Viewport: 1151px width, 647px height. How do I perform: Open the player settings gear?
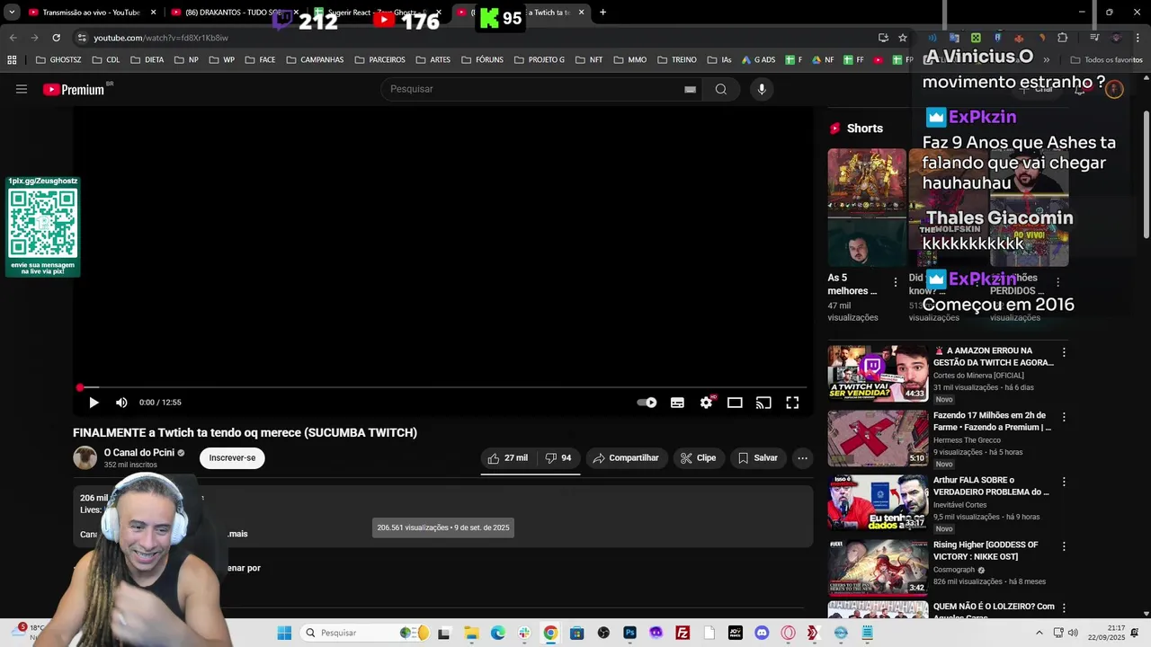(706, 403)
